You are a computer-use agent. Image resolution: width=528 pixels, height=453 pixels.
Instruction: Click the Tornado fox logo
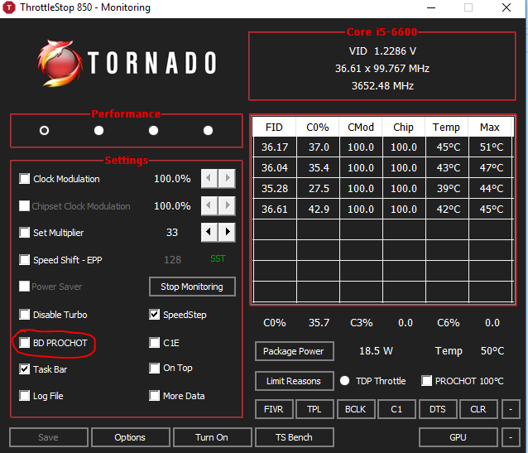pyautogui.click(x=60, y=63)
